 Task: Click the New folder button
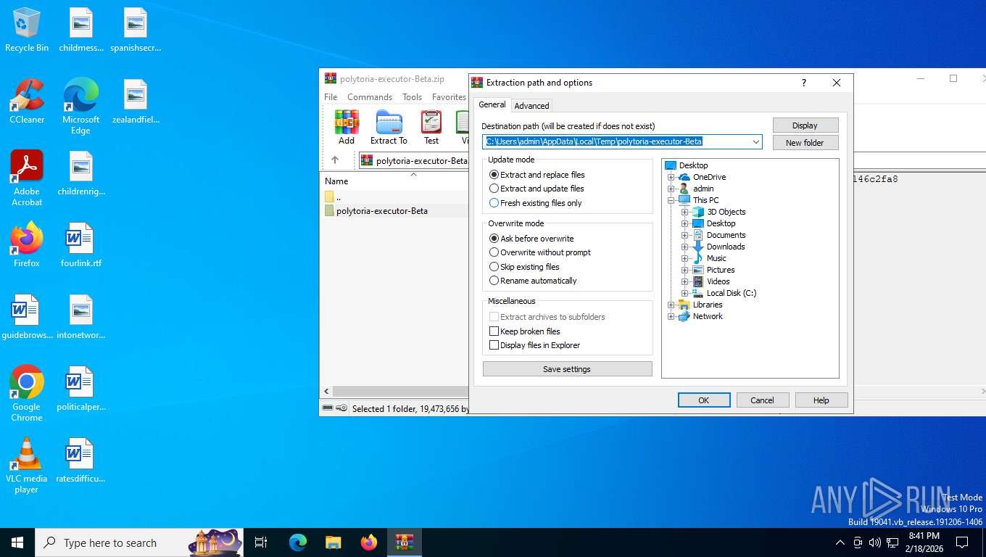point(805,143)
